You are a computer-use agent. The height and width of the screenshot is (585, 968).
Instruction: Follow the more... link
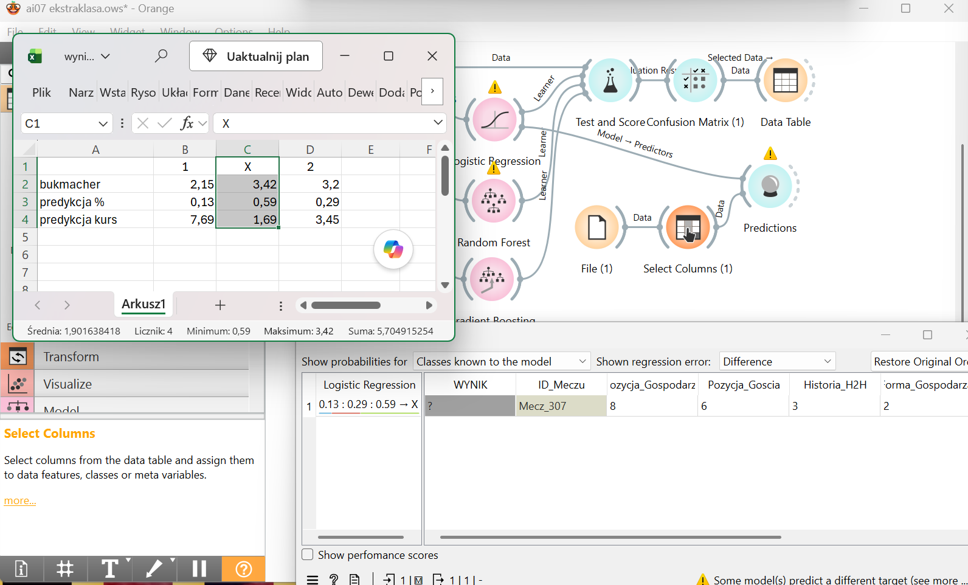click(20, 500)
